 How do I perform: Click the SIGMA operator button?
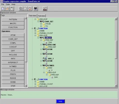pyautogui.click(x=13, y=82)
